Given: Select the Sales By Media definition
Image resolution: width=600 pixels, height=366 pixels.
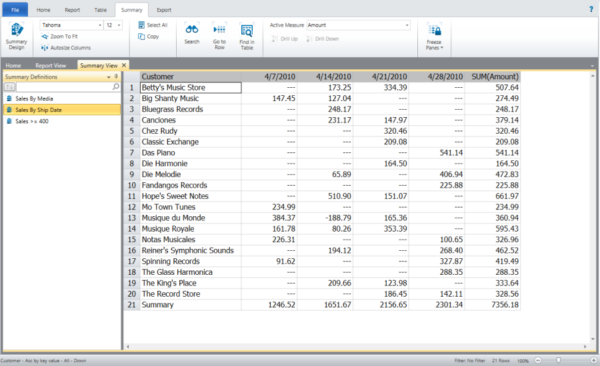Looking at the screenshot, I should 34,98.
